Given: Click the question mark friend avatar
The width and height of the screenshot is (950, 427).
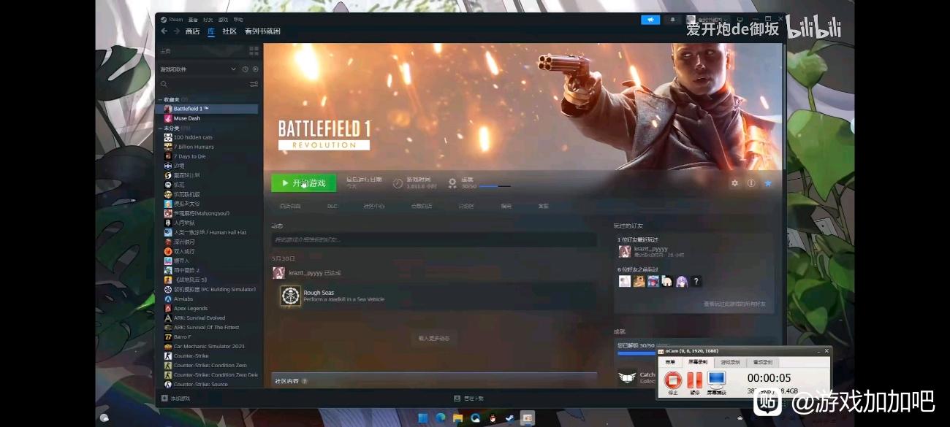Looking at the screenshot, I should [696, 281].
